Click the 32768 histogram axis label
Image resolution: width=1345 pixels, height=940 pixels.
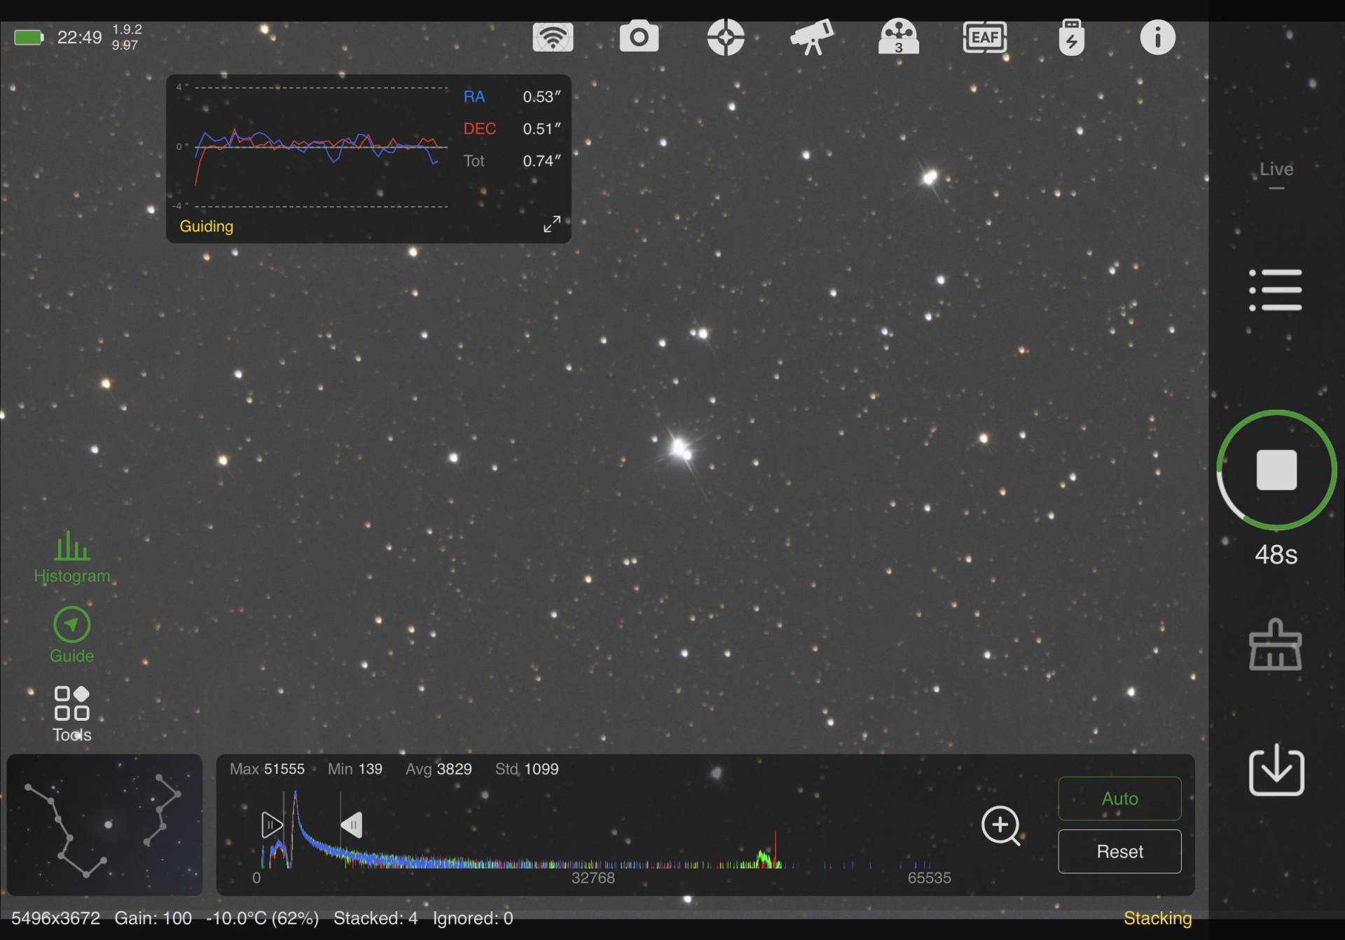(x=593, y=878)
